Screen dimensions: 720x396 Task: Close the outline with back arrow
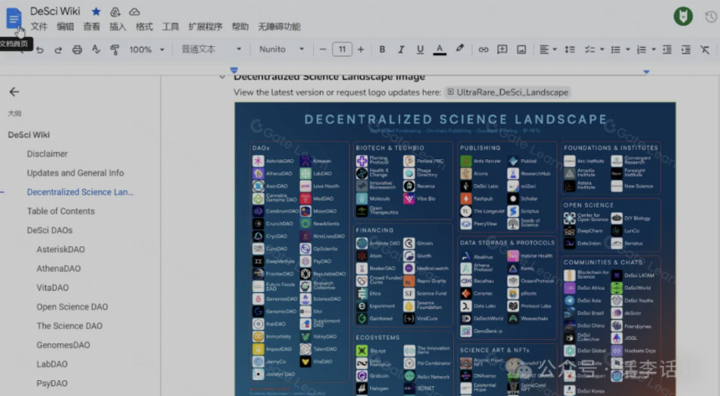(14, 92)
